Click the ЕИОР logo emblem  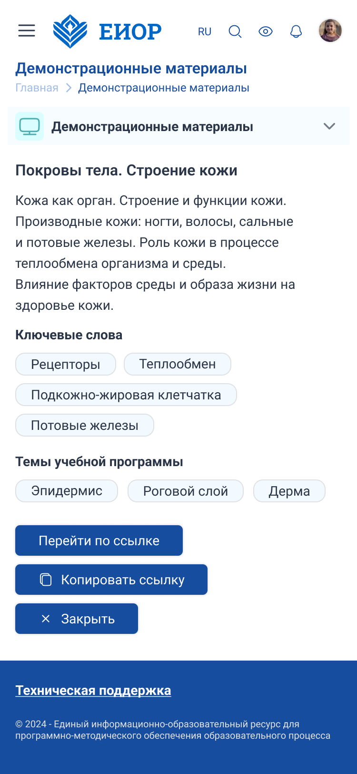point(70,31)
